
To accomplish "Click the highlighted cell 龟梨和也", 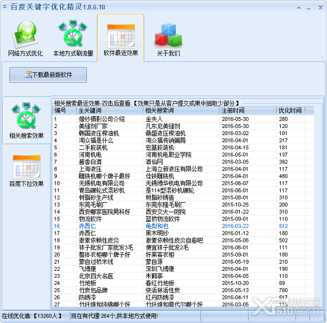I will [157, 226].
